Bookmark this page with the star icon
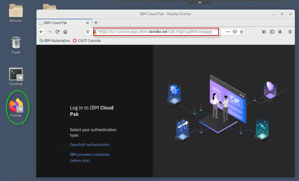This screenshot has height=181, width=299. coord(242,32)
